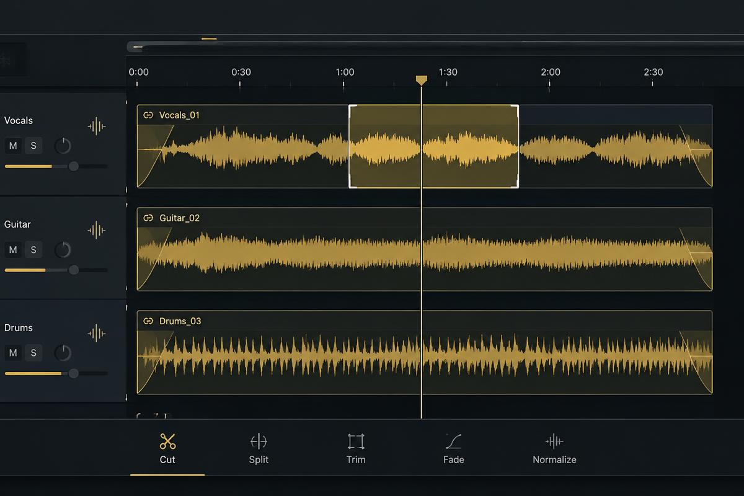Click the waveform icon on Vocals track
The width and height of the screenshot is (744, 496).
pyautogui.click(x=97, y=127)
